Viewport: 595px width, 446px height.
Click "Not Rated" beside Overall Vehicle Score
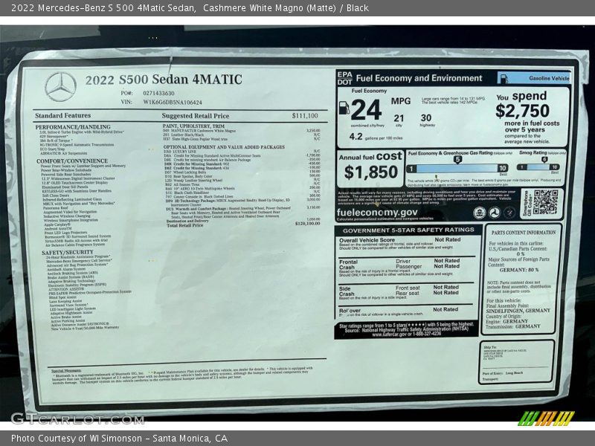tap(448, 239)
